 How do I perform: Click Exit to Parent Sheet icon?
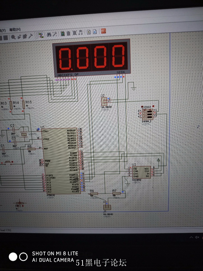tap(81, 33)
